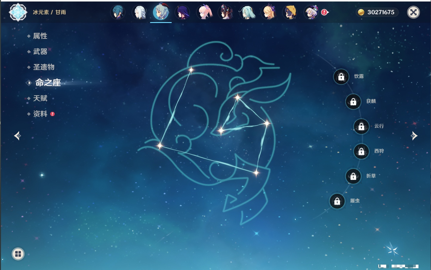The width and height of the screenshot is (431, 270).
Task: Go to previous character with left arrow
Action: tap(17, 136)
